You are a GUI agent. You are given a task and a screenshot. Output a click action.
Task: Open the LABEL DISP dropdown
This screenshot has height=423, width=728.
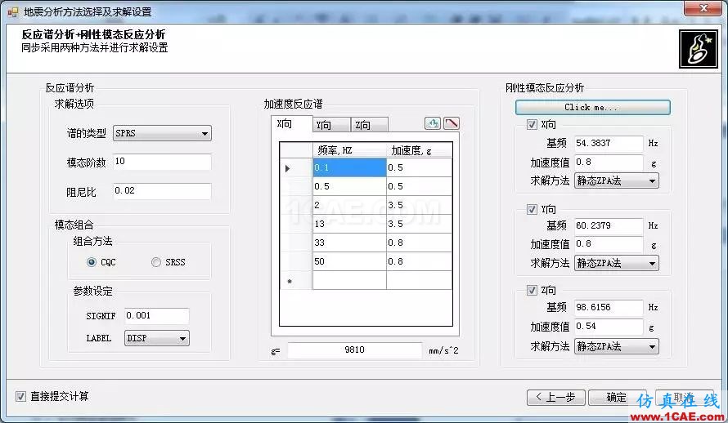[156, 338]
